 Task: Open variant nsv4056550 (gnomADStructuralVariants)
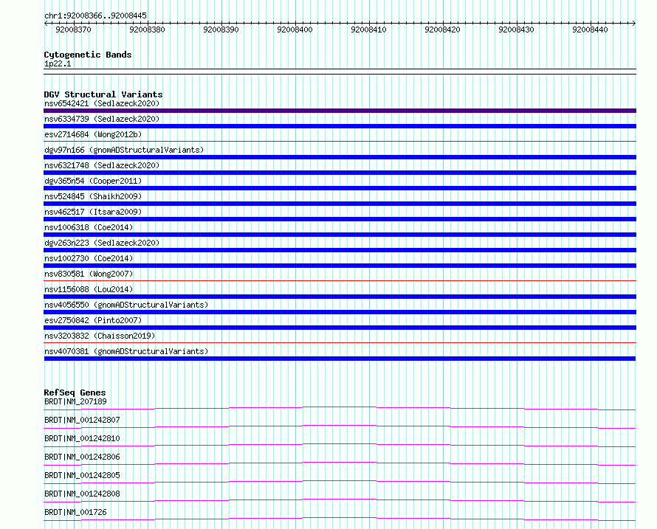pos(126,305)
